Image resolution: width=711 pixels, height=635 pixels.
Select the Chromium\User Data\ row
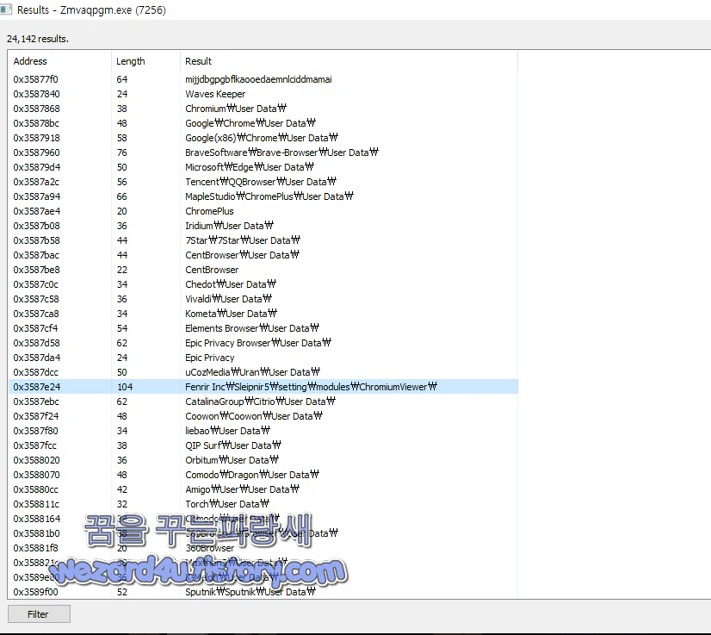263,109
